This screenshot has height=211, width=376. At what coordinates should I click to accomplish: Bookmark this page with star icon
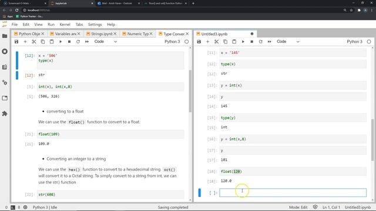351,11
